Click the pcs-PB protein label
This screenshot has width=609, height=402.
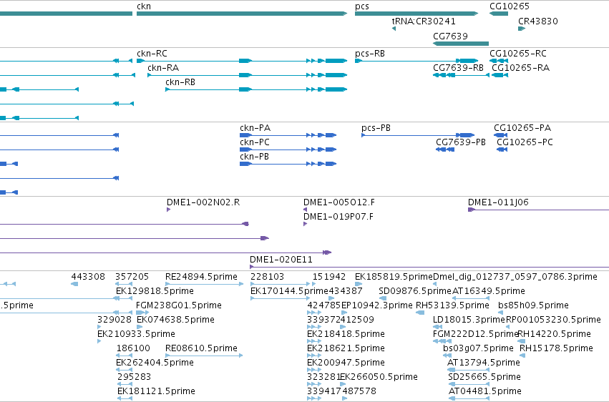(376, 128)
